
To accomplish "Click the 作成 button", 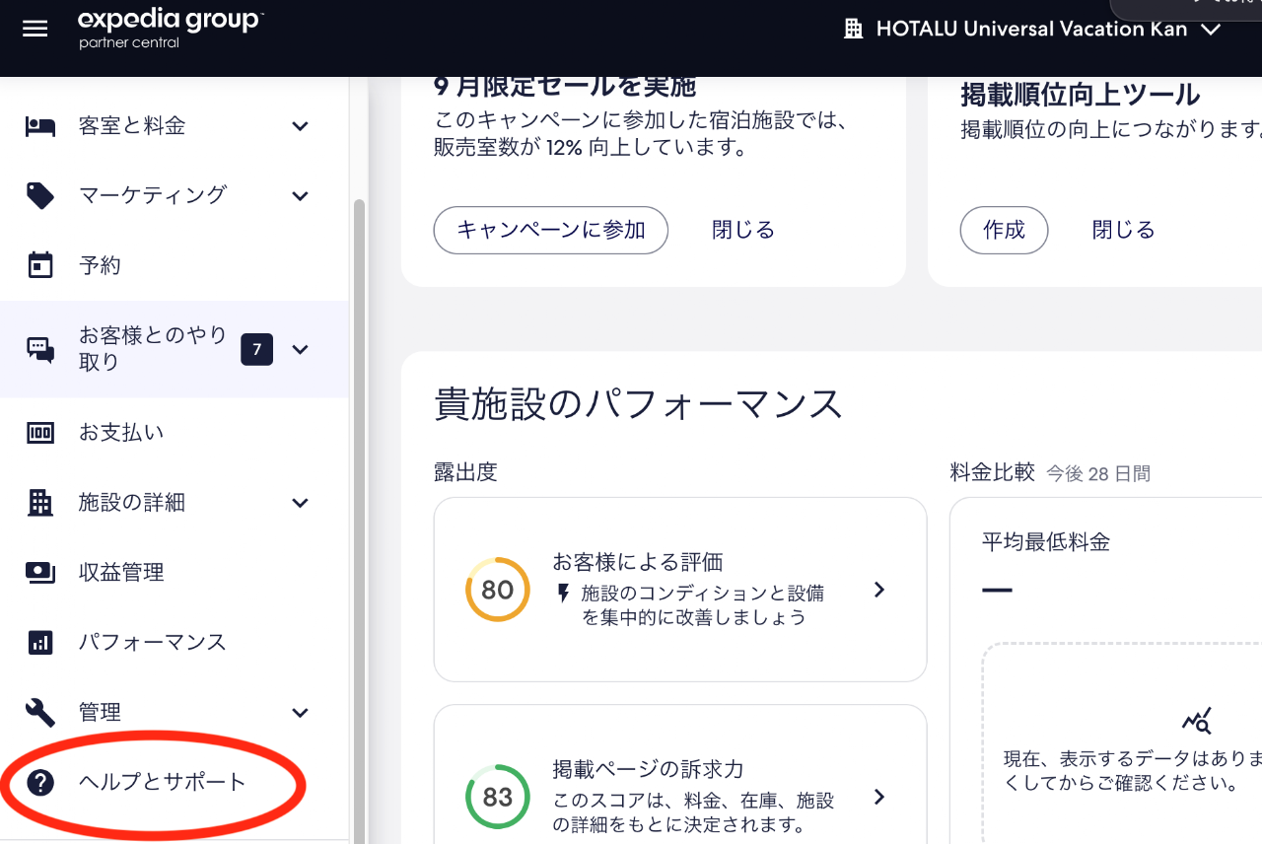I will tap(1004, 230).
